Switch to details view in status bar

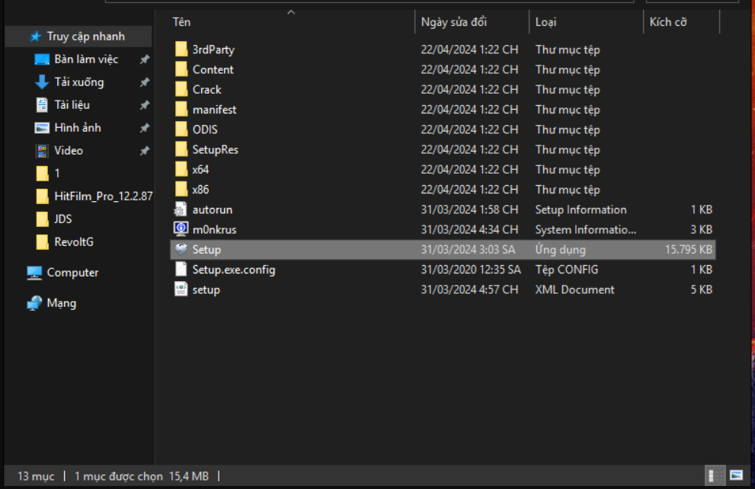click(x=715, y=475)
